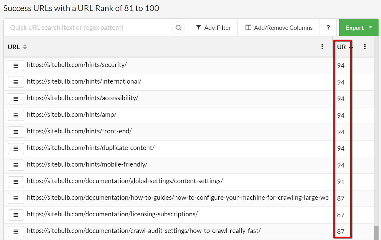Select the how-to-crawl-really-fast URL text
381x240 pixels.
point(144,231)
